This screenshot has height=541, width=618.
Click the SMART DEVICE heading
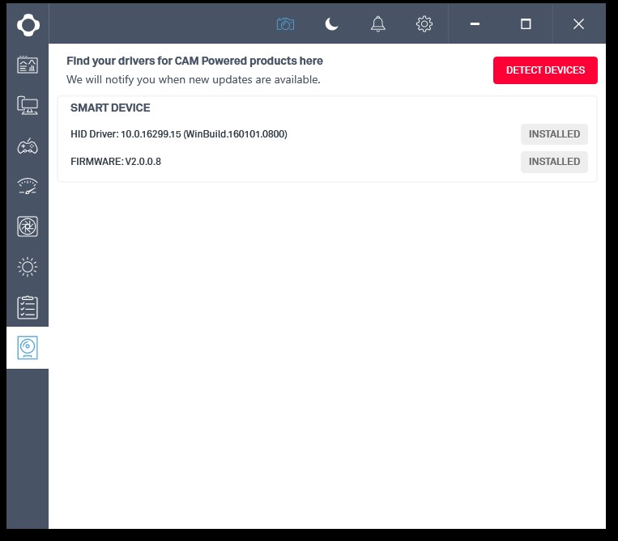pyautogui.click(x=110, y=108)
